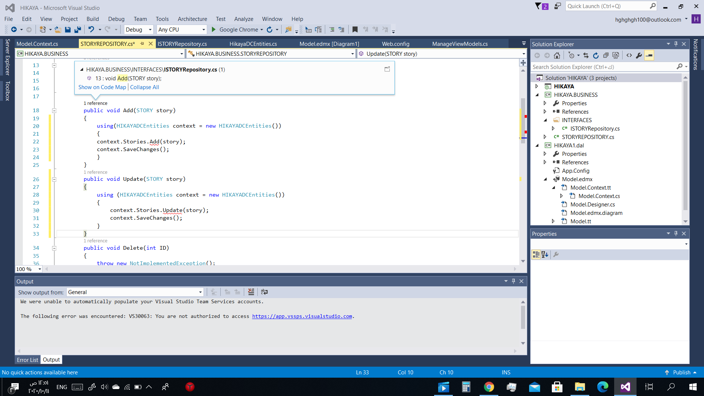Open the app.vssps.visualstudio.com hyperlink
The height and width of the screenshot is (396, 704).
coord(302,316)
